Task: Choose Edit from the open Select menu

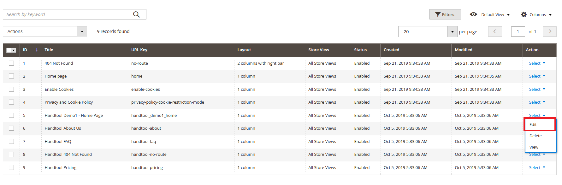Action: (533, 124)
